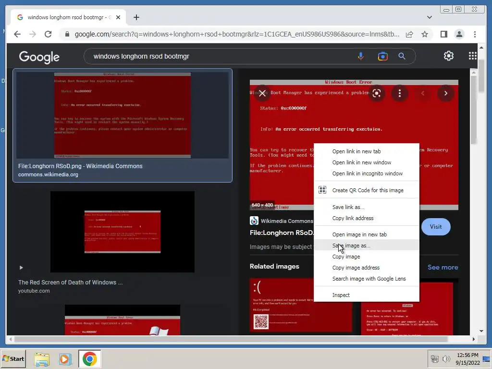Click the preview panel scrollbar up arrow

tap(474, 73)
